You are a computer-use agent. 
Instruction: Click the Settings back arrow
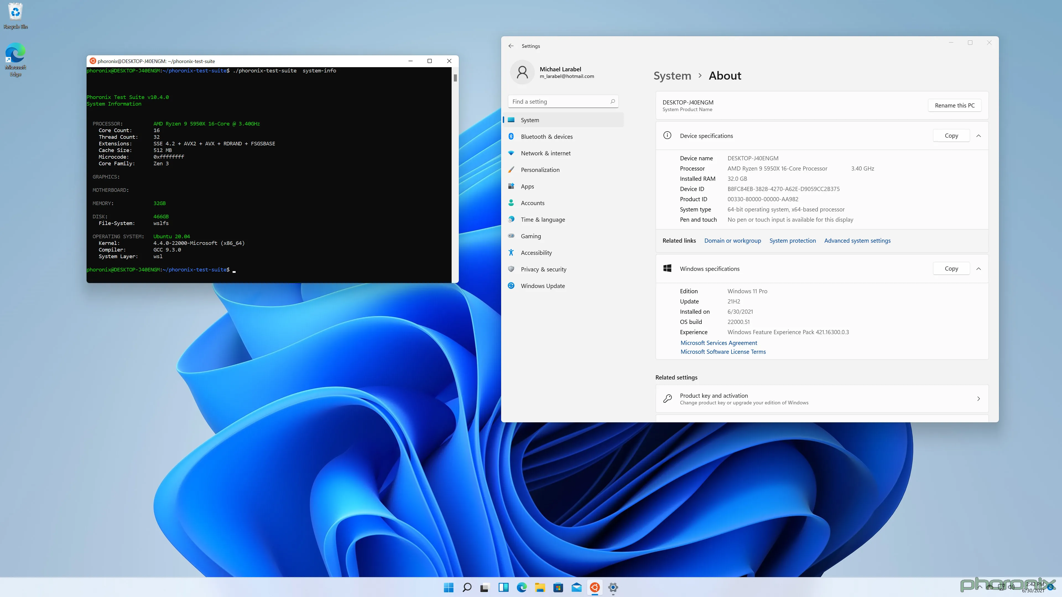511,46
